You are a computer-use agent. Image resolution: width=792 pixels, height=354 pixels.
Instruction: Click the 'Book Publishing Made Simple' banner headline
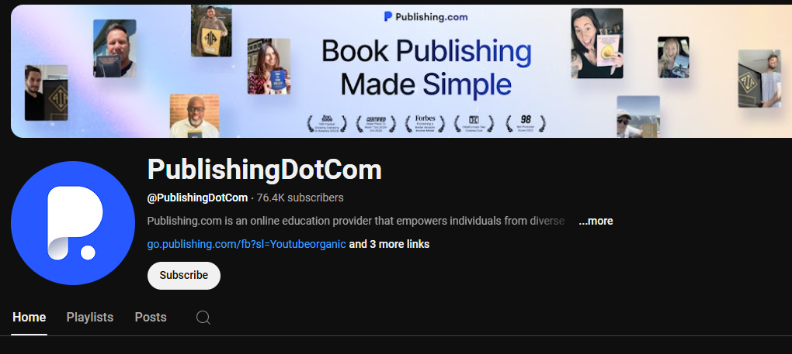click(x=426, y=68)
